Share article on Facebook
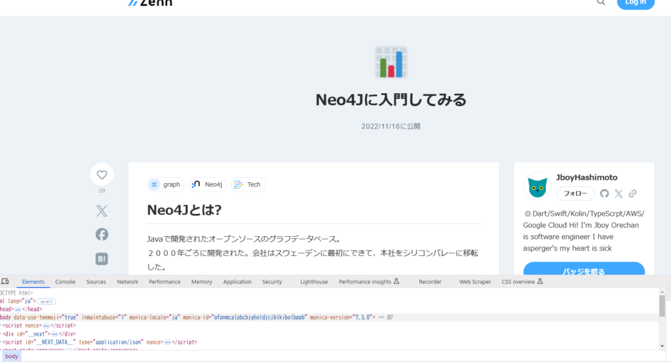The width and height of the screenshot is (671, 362). (x=102, y=234)
